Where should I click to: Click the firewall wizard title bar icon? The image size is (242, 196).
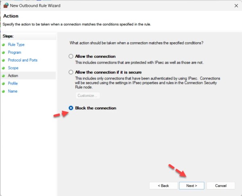5,6
